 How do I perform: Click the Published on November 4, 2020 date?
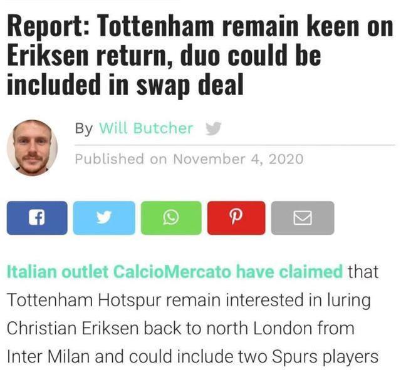pyautogui.click(x=189, y=159)
